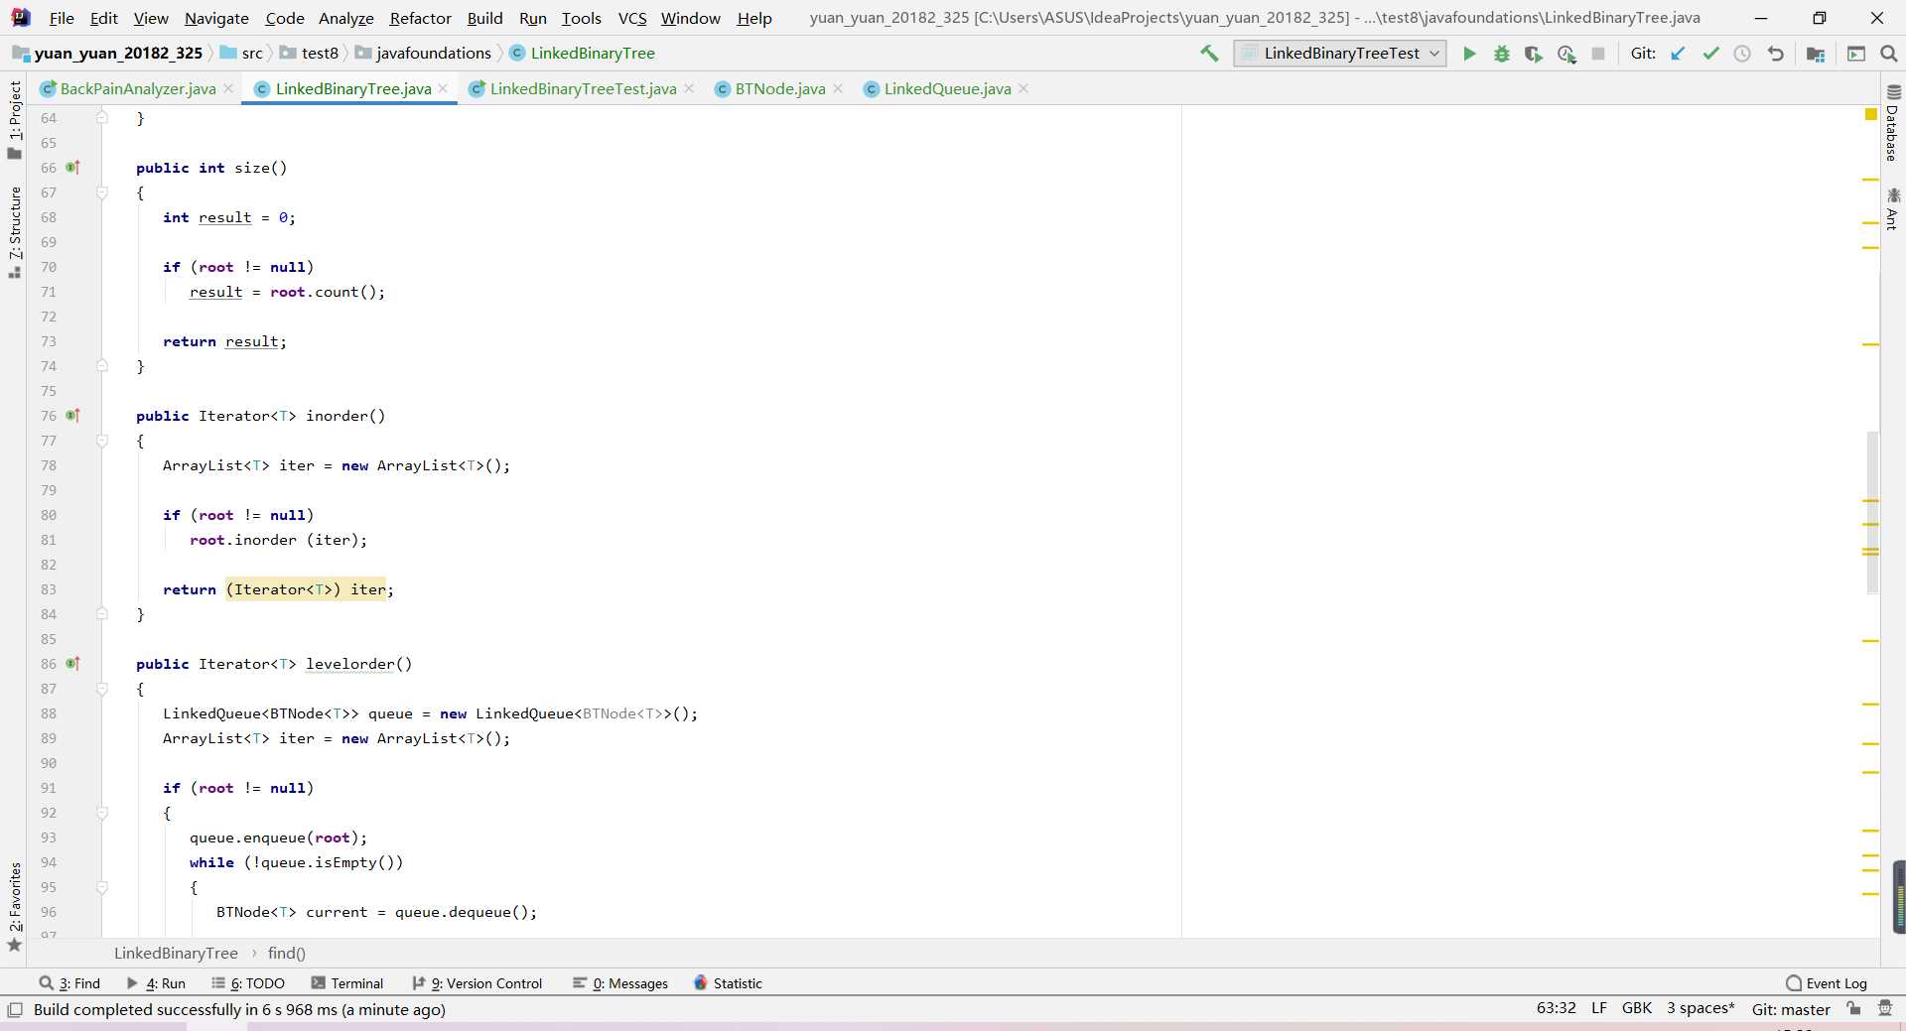Click test8 in the navigation breadcrumb
This screenshot has width=1906, height=1031.
320,53
